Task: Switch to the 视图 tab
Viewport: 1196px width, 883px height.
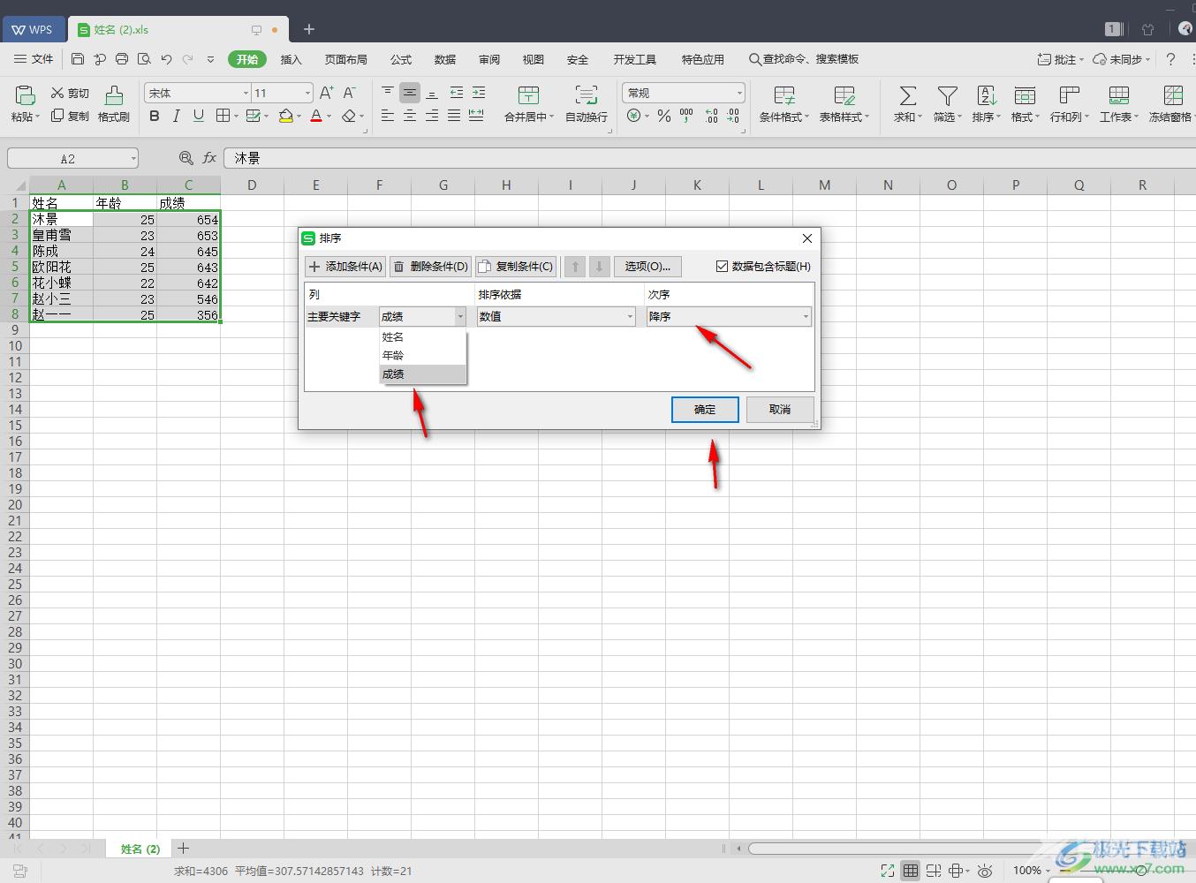Action: (x=534, y=59)
